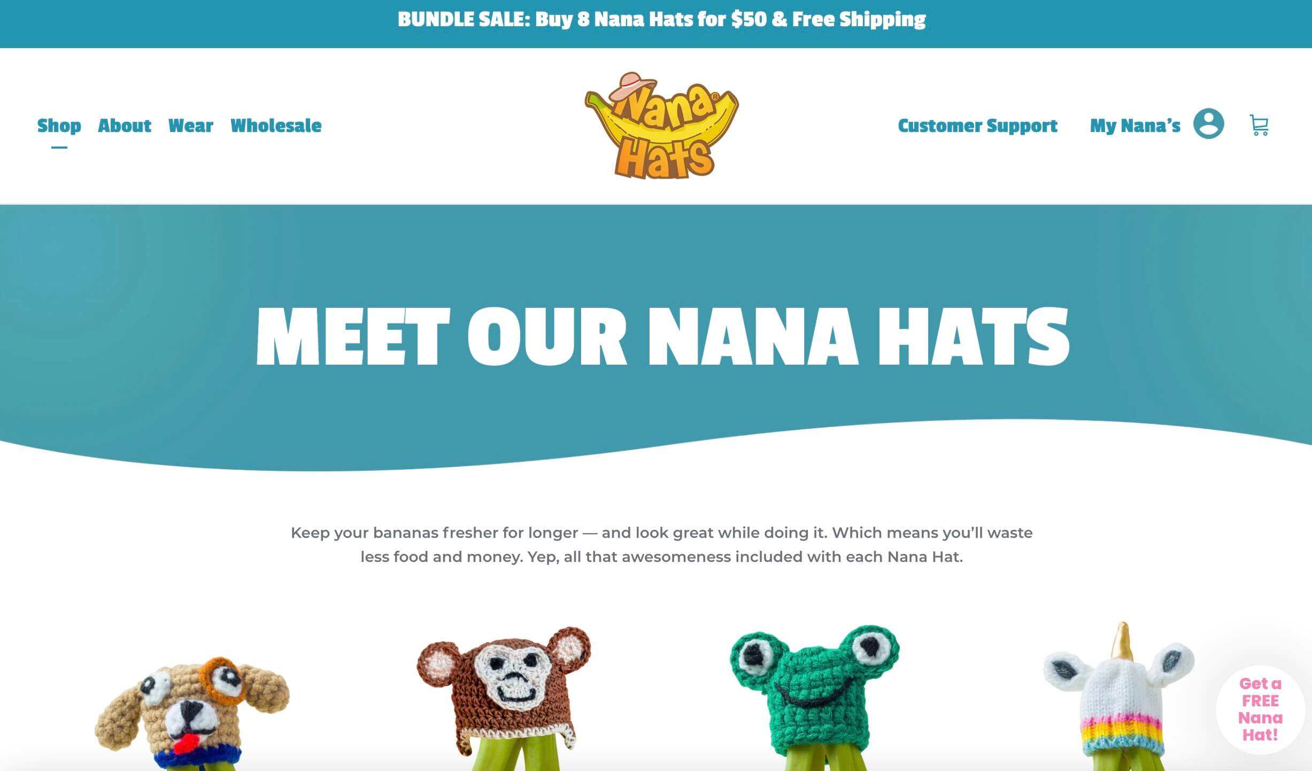Open the Wear navigation item
This screenshot has width=1312, height=771.
190,126
